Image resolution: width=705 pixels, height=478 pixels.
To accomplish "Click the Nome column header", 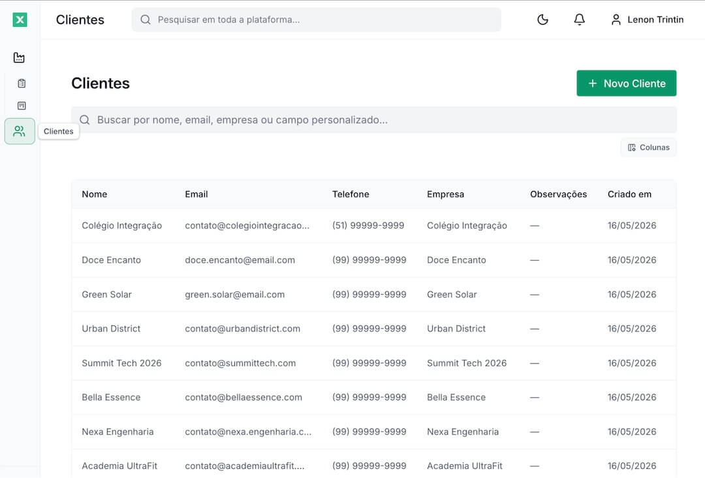I will [x=95, y=194].
